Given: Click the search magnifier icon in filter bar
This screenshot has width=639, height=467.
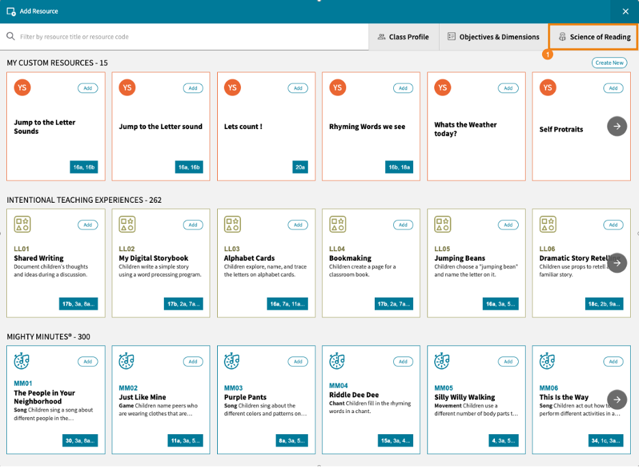Looking at the screenshot, I should click(x=11, y=37).
